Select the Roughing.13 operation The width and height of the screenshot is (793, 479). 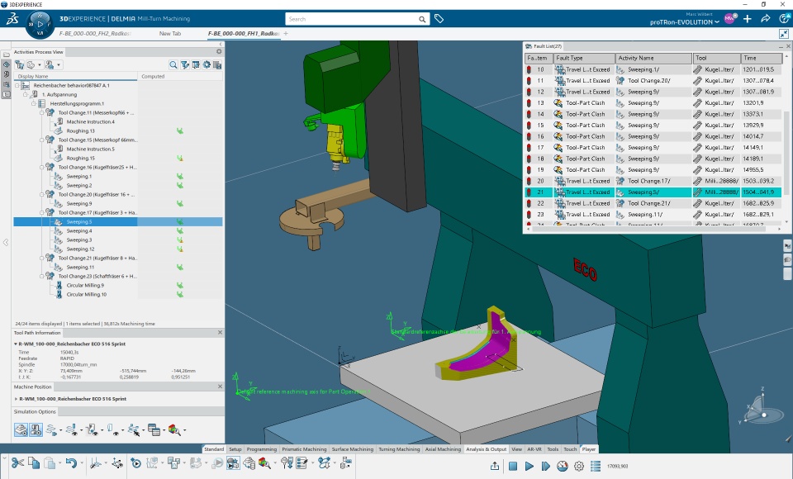(81, 131)
